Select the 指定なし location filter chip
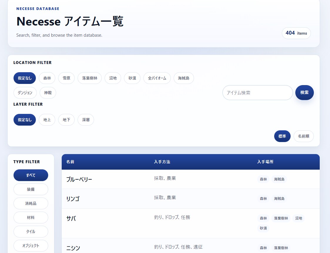This screenshot has width=330, height=253. click(25, 78)
